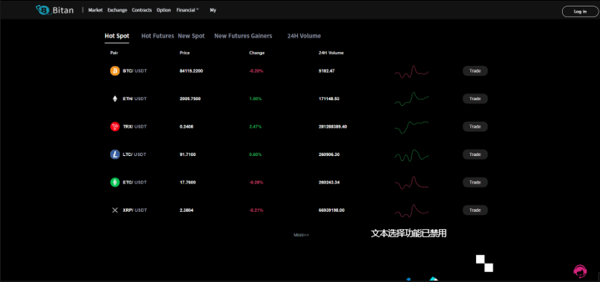Viewport: 600px width, 282px height.
Task: Open Contracts in the top nav
Action: [x=142, y=10]
